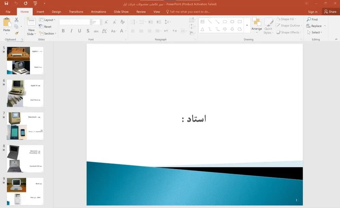Click the Convert to SmartArt icon
Image resolution: width=340 pixels, height=208 pixels.
click(x=192, y=33)
